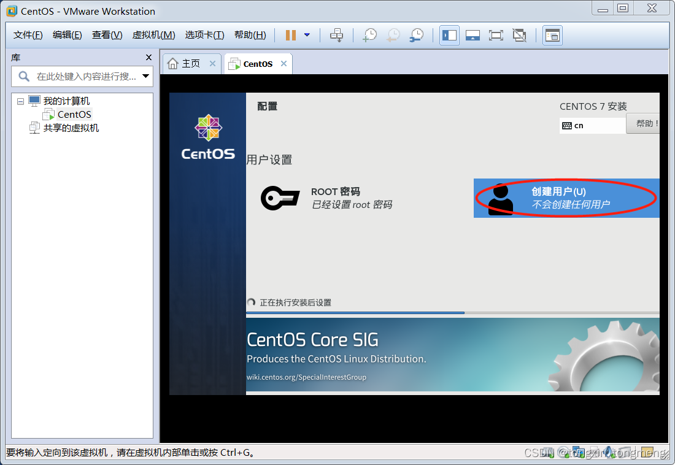
Task: Click the wiki.centos.org/SpecialInterestGroup link text
Action: click(x=306, y=377)
